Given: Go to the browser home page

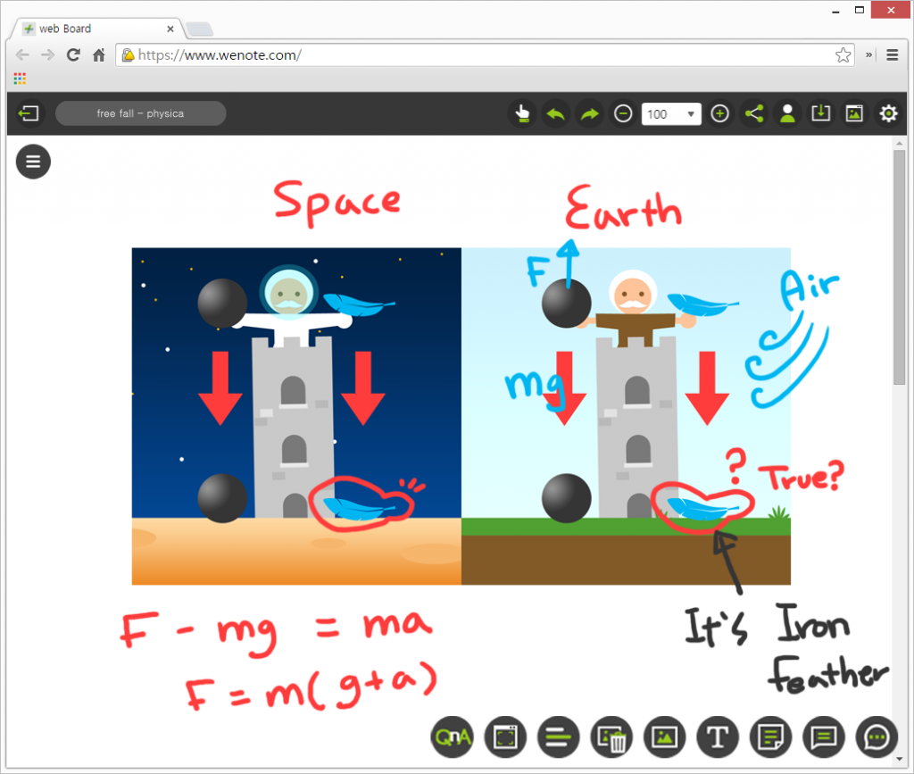Looking at the screenshot, I should [x=99, y=54].
